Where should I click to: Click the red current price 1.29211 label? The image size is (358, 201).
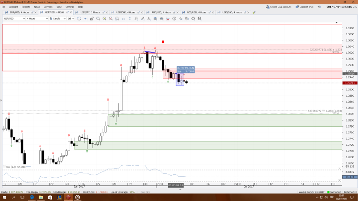click(x=350, y=83)
